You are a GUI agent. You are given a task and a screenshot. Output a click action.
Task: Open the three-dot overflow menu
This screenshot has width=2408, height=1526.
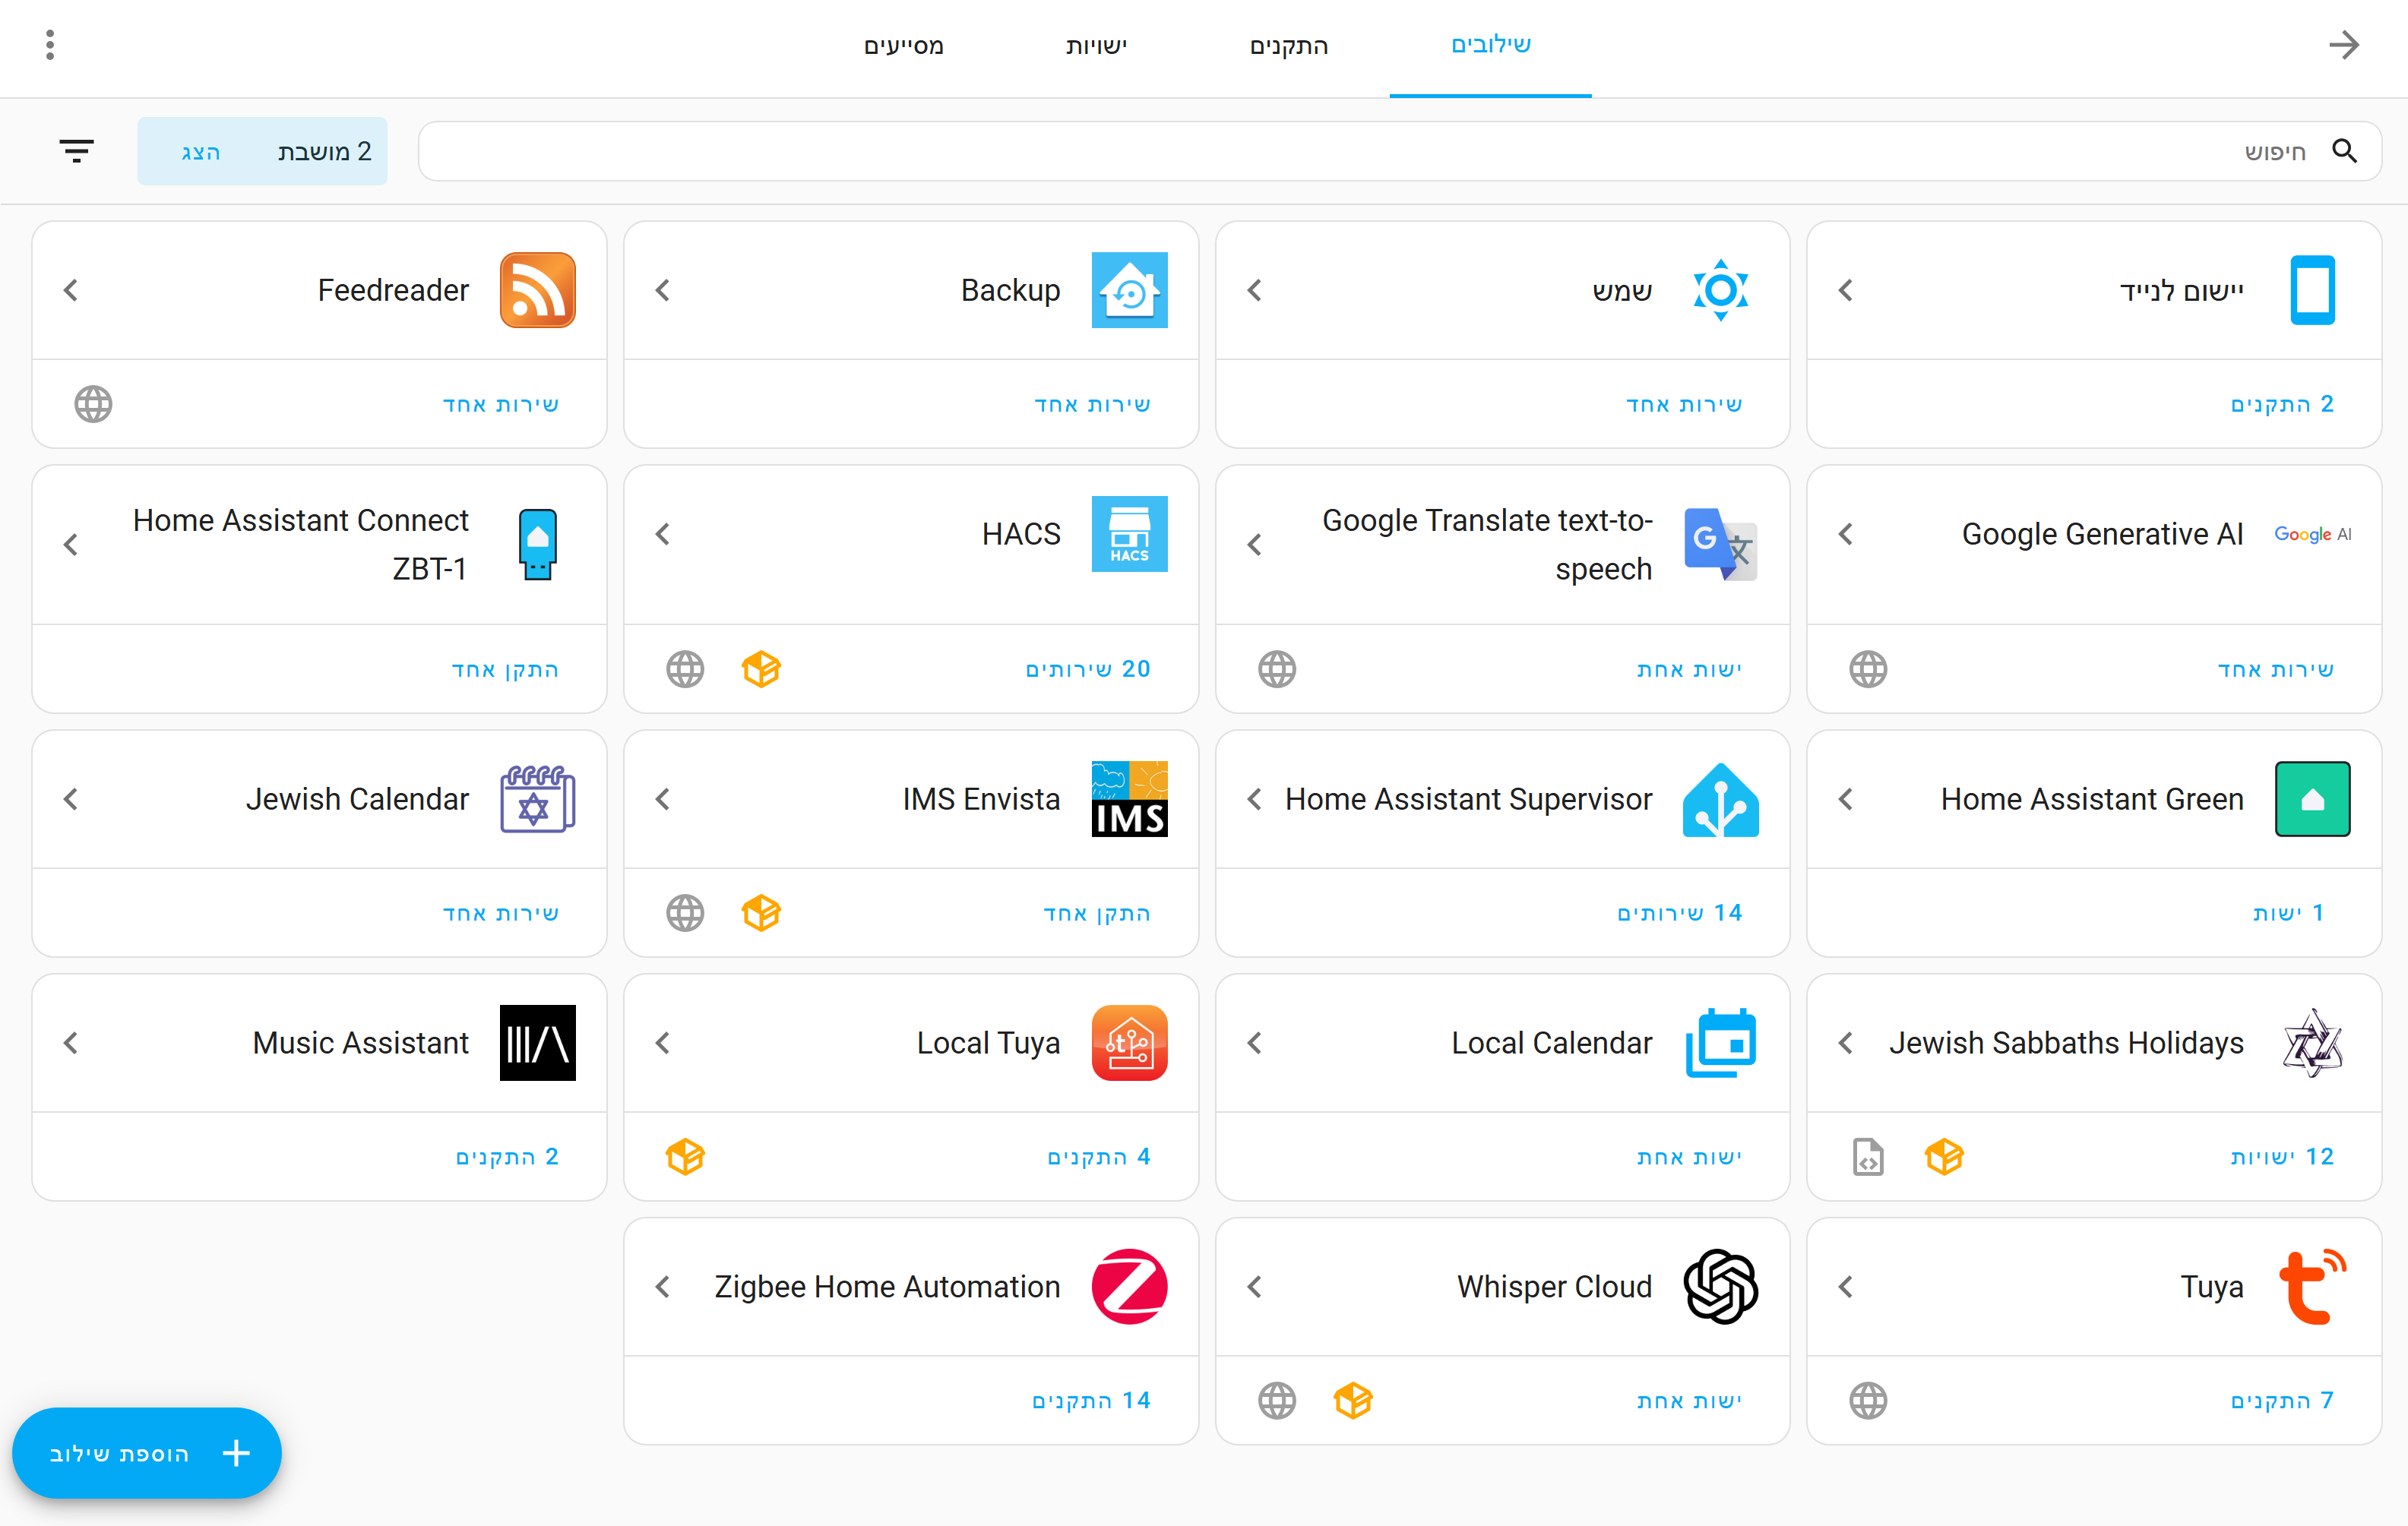coord(50,45)
